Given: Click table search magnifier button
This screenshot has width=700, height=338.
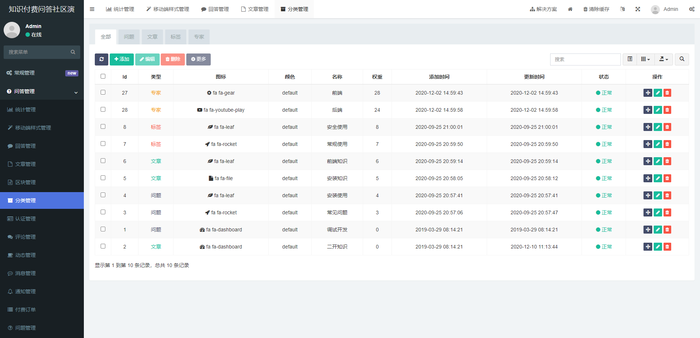Looking at the screenshot, I should (682, 59).
